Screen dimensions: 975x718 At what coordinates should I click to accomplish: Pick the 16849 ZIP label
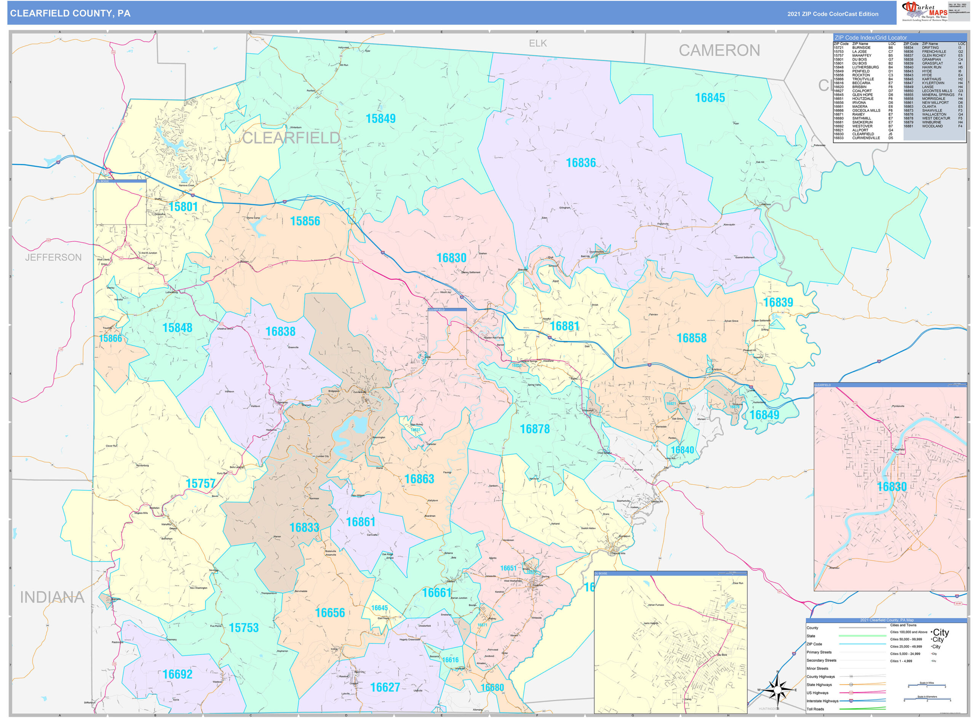(x=764, y=415)
